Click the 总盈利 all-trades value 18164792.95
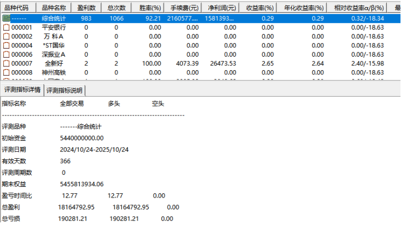Image resolution: width=401 pixels, height=231 pixels. (x=76, y=207)
